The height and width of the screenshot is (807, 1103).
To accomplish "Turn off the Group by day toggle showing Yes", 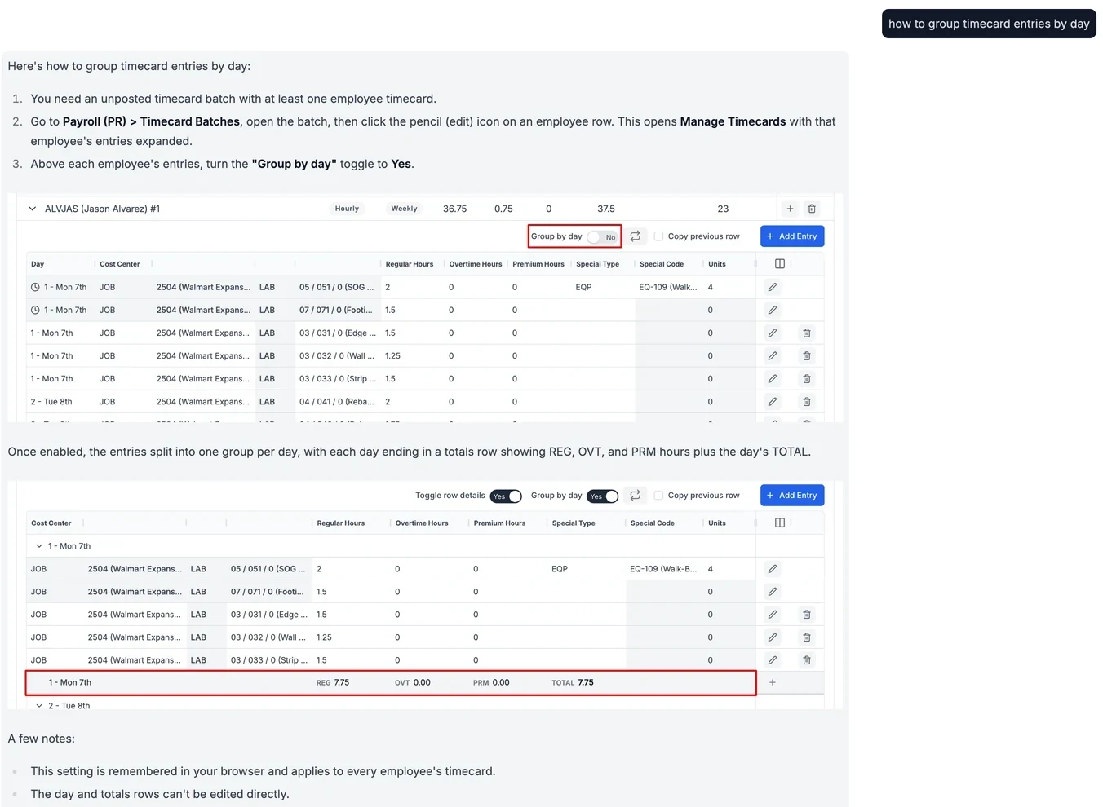I will [603, 496].
